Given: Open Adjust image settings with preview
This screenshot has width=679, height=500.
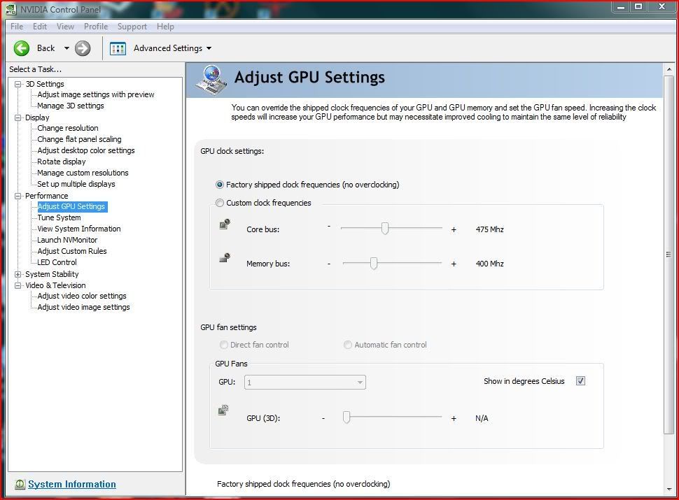Looking at the screenshot, I should (96, 94).
